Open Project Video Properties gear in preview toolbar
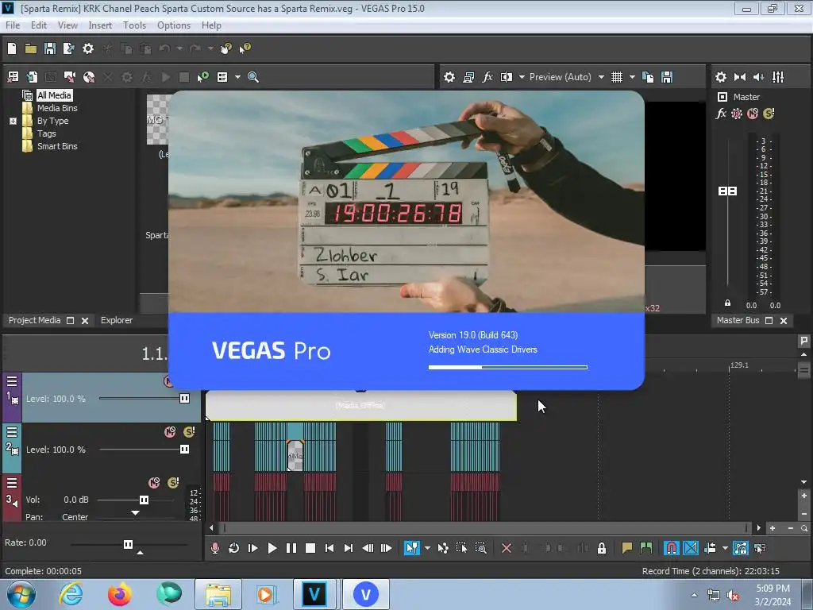The image size is (813, 610). [449, 77]
